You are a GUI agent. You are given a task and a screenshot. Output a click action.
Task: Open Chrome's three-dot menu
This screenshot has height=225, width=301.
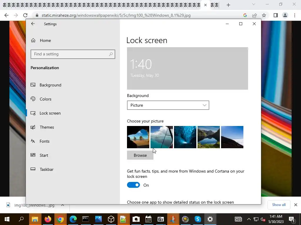coord(295,15)
